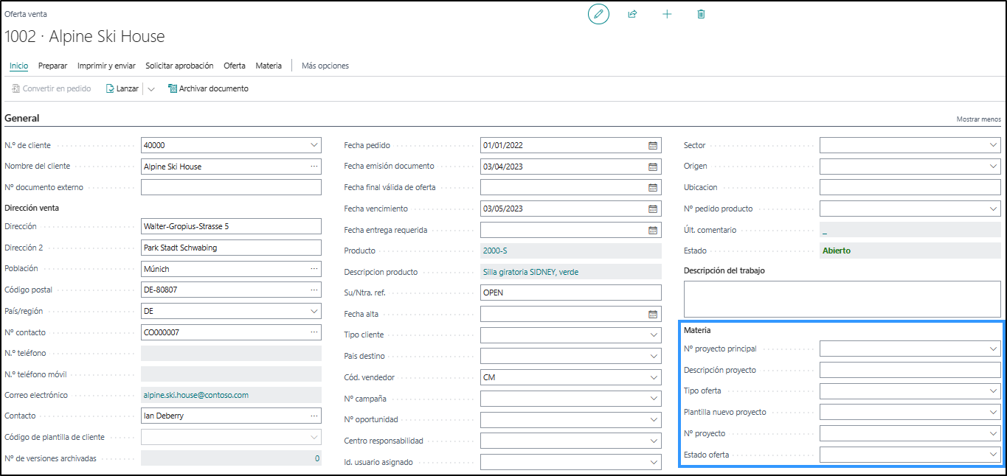Open calendar for Fecha final válida de oferta
The width and height of the screenshot is (1007, 476).
653,187
